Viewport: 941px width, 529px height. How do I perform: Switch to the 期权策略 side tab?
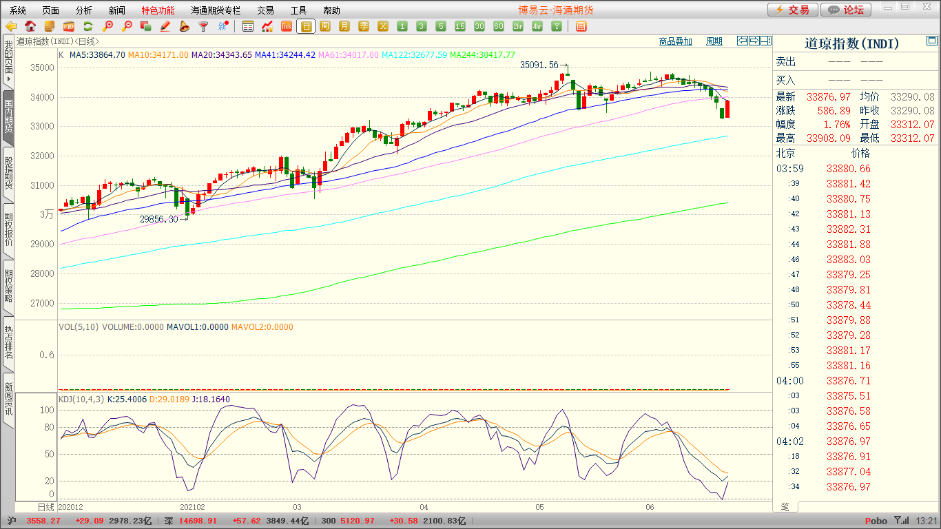[x=8, y=287]
